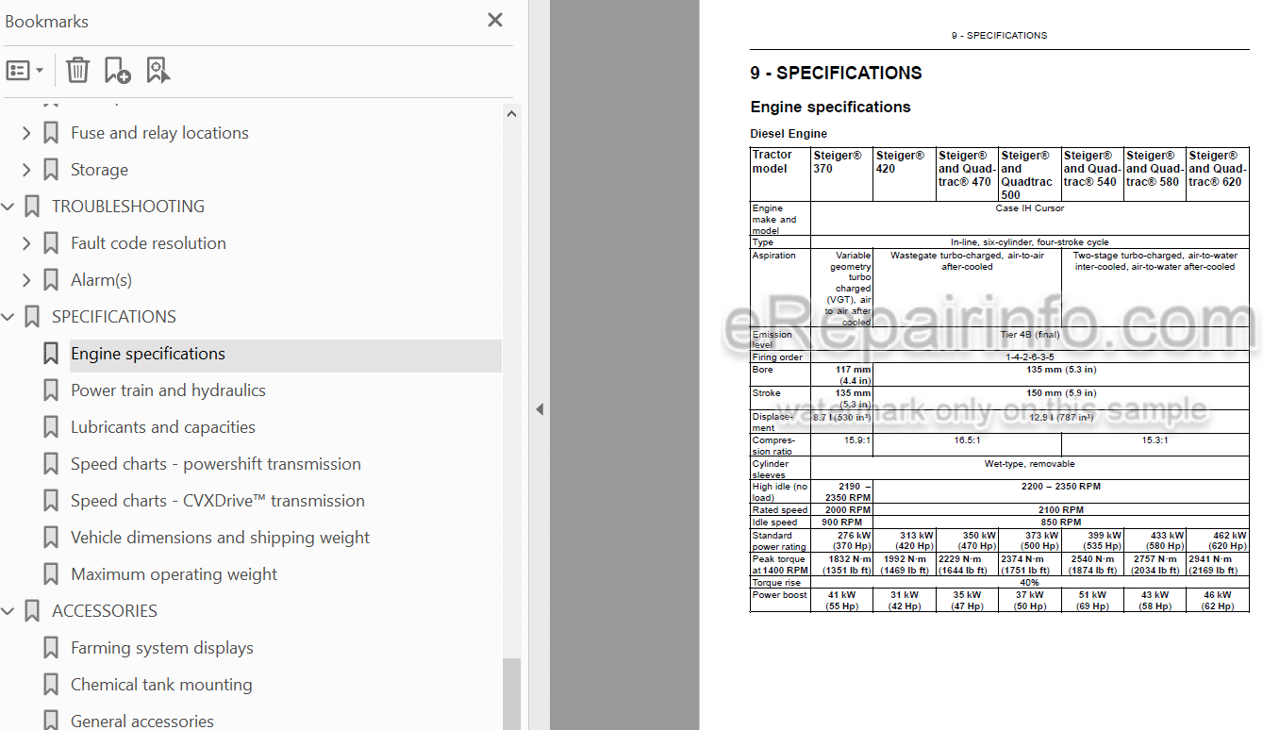This screenshot has width=1263, height=730.
Task: Select the TROUBLESHOOTING bookmark
Action: [x=128, y=207]
